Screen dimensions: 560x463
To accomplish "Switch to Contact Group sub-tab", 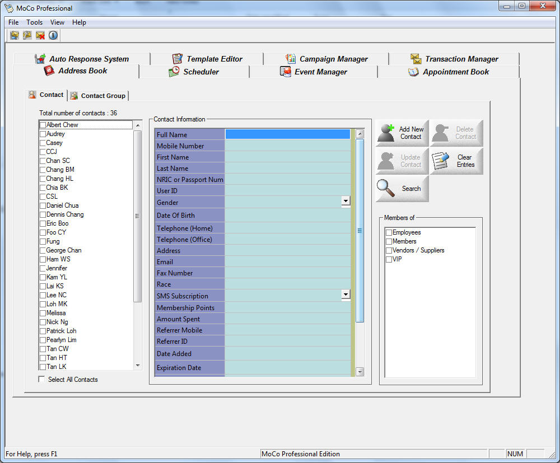I will 98,96.
